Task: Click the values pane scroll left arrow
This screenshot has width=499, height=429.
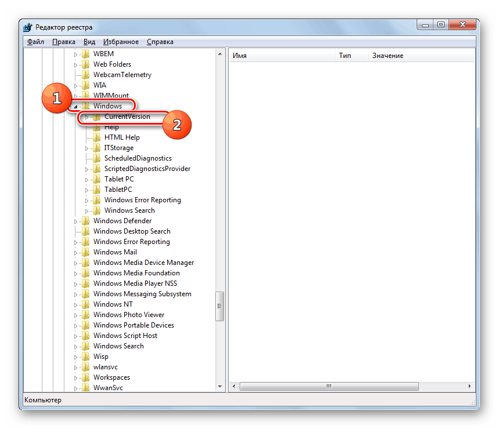Action: click(234, 386)
